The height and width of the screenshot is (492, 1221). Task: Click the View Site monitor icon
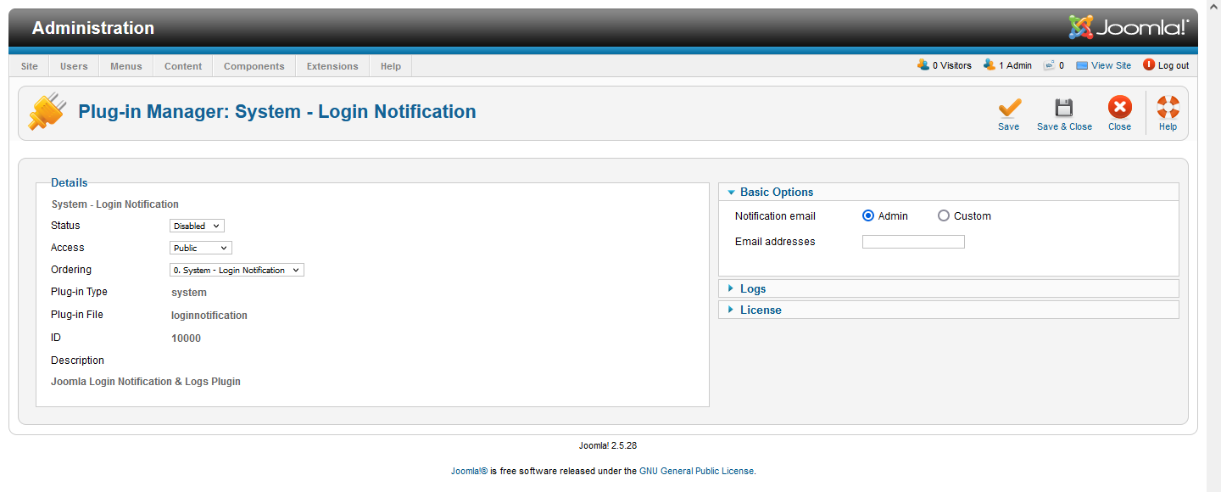coord(1082,65)
